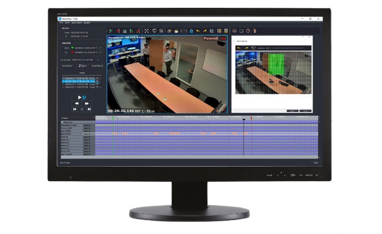Click the green download-tray toolbar icon
This screenshot has height=234, width=382.
124,31
